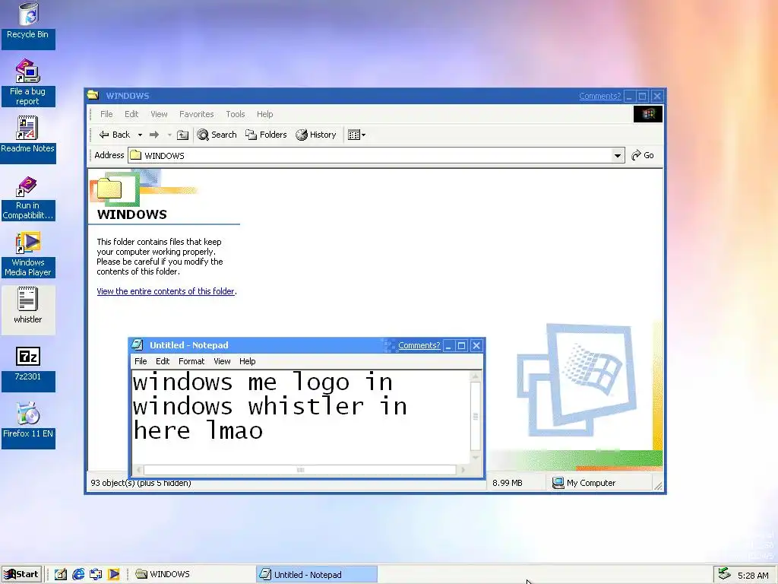Open Notepad's Format menu
This screenshot has height=584, width=778.
(x=191, y=361)
